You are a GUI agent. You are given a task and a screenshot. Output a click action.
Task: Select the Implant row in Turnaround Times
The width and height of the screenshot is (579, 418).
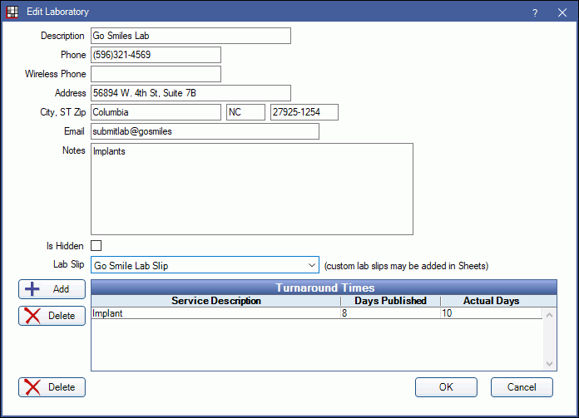(215, 314)
